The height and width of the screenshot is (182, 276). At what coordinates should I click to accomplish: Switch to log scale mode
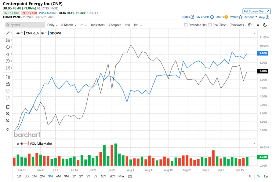pos(266,176)
